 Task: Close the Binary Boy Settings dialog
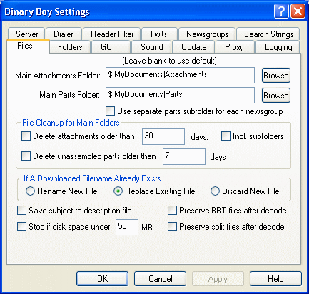(x=298, y=11)
